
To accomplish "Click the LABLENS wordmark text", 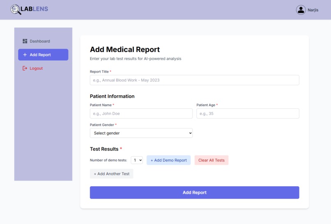I will [34, 9].
